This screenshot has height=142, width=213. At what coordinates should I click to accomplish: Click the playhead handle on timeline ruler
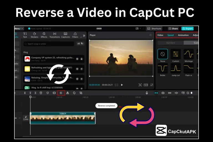click(x=30, y=97)
